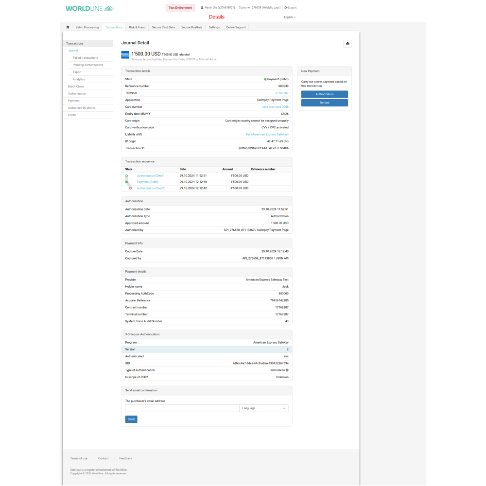Open the Risk & Fraud tab

pos(137,27)
